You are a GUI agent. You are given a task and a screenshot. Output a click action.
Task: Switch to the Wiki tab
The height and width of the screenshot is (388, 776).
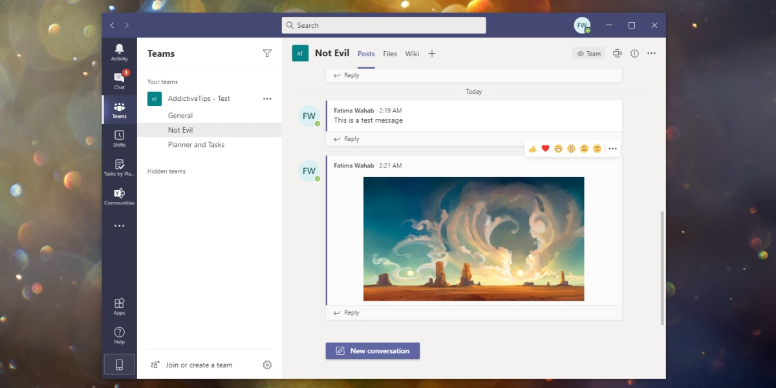(x=413, y=54)
